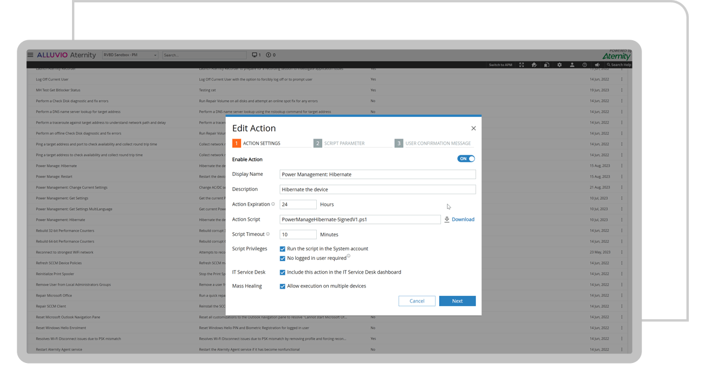Click the help question mark icon
Viewport: 708px width, 366px height.
click(585, 65)
